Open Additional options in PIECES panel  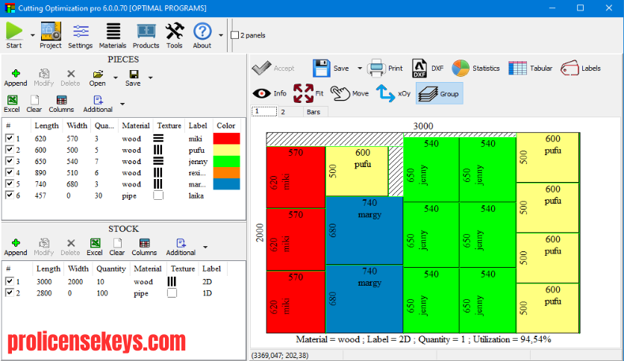[98, 104]
